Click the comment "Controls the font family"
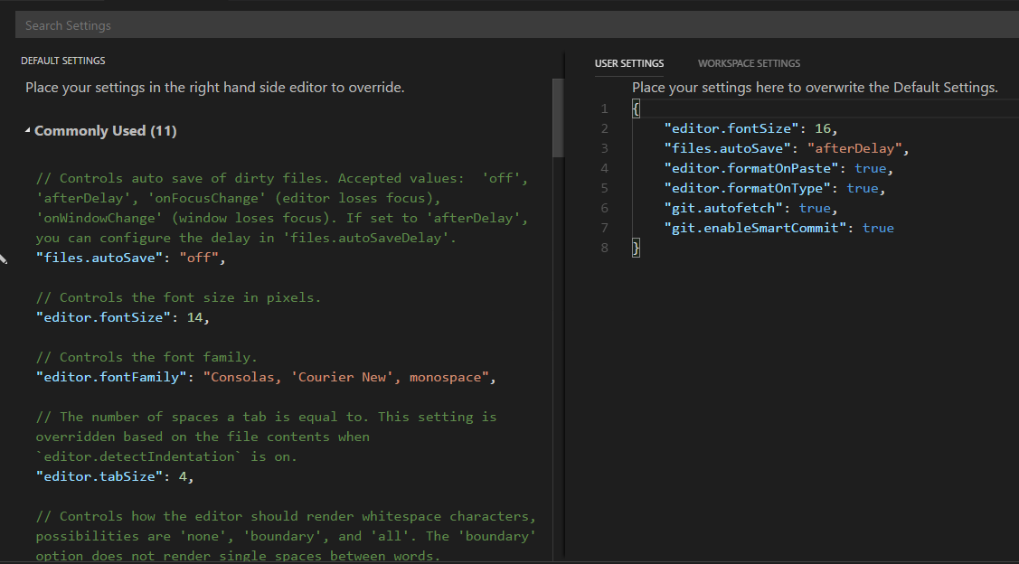Screen dimensions: 1019x564 pos(146,357)
